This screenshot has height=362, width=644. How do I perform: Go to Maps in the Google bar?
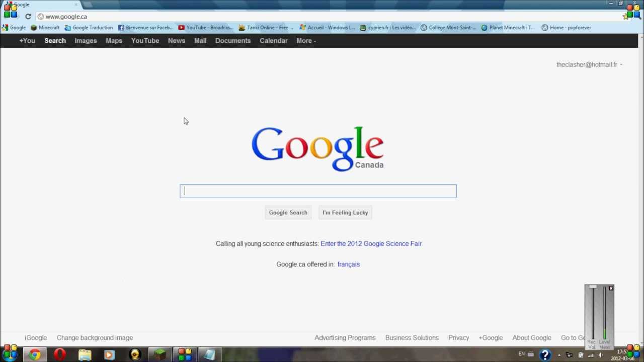[114, 41]
